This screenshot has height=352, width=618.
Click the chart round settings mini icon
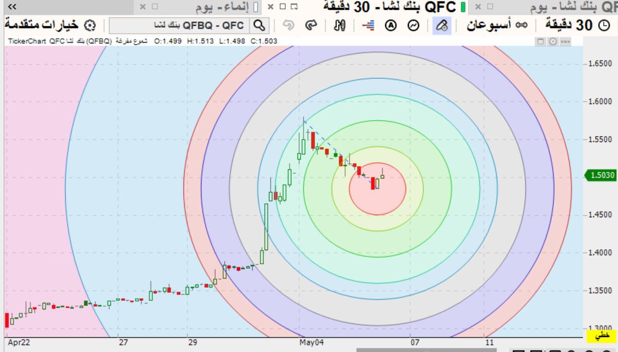553,41
